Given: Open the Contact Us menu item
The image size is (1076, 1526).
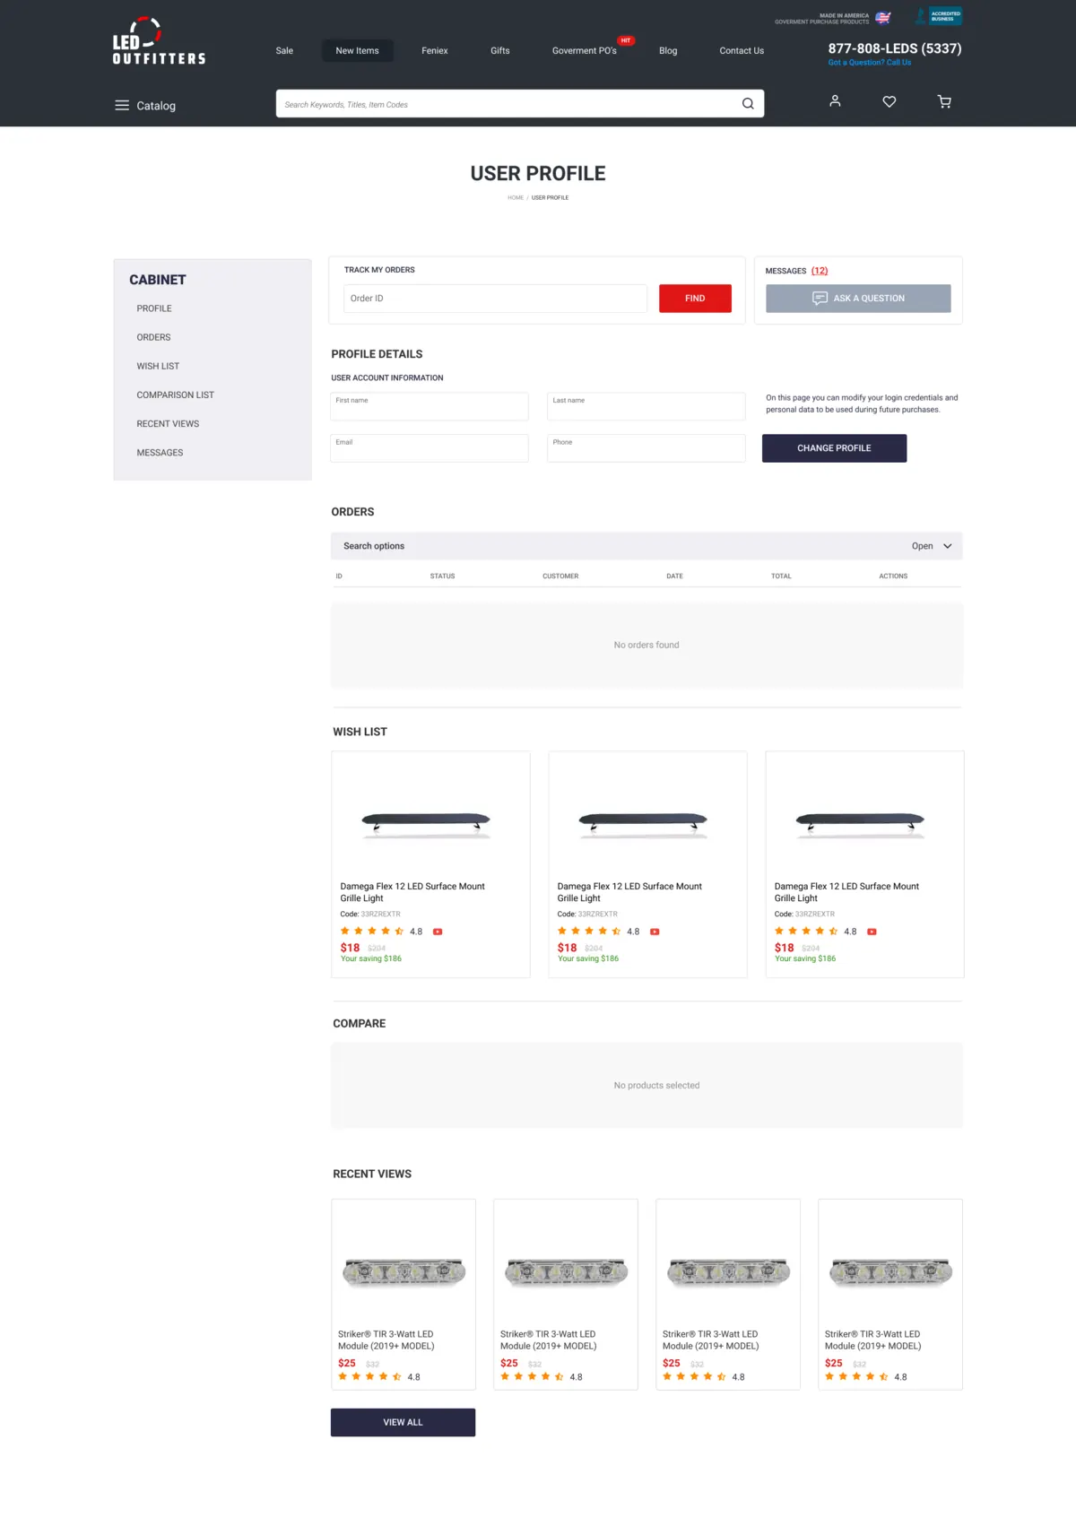Looking at the screenshot, I should point(742,50).
